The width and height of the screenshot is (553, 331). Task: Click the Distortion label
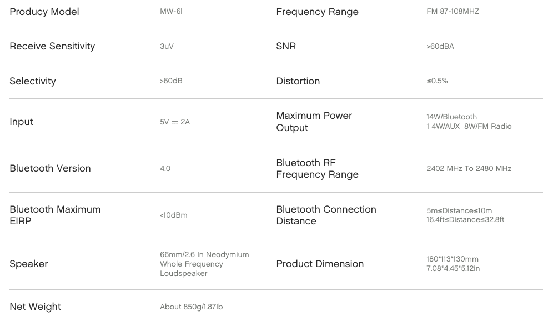coord(298,81)
